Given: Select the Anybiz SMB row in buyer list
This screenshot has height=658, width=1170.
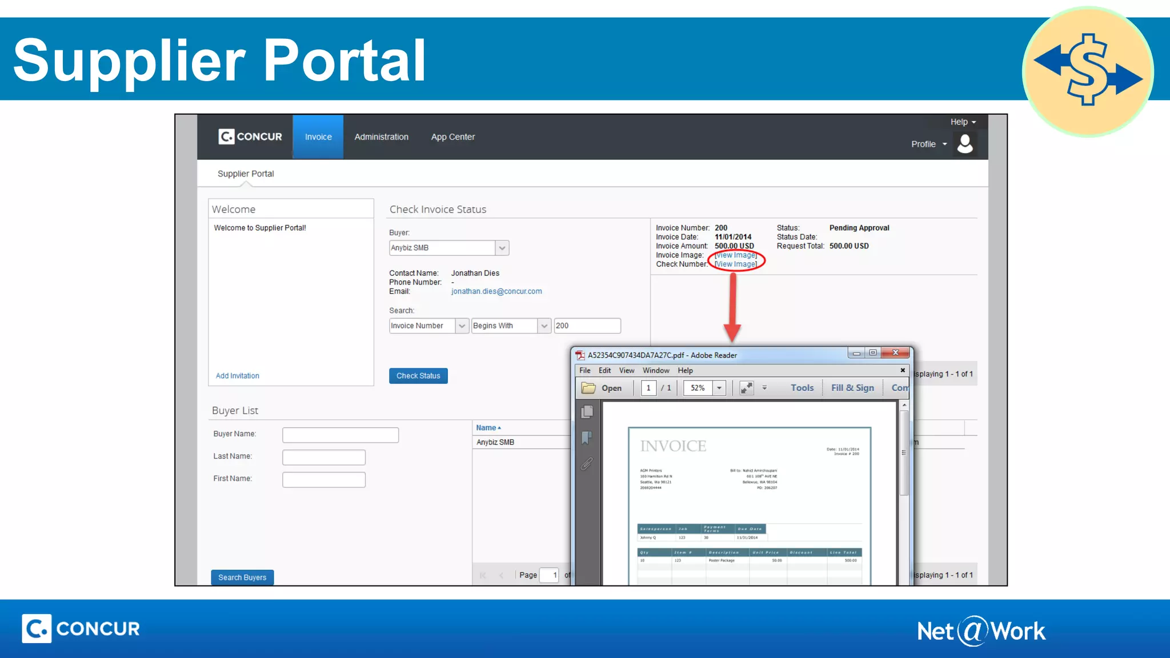Looking at the screenshot, I should [522, 443].
